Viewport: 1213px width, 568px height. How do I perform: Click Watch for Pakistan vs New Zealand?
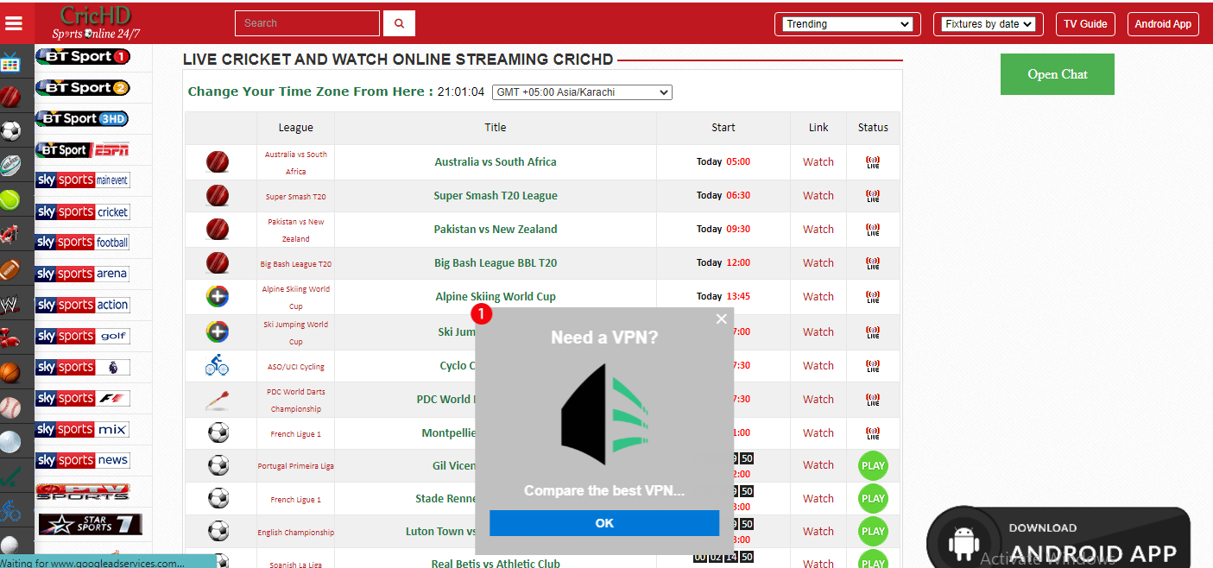(x=818, y=230)
